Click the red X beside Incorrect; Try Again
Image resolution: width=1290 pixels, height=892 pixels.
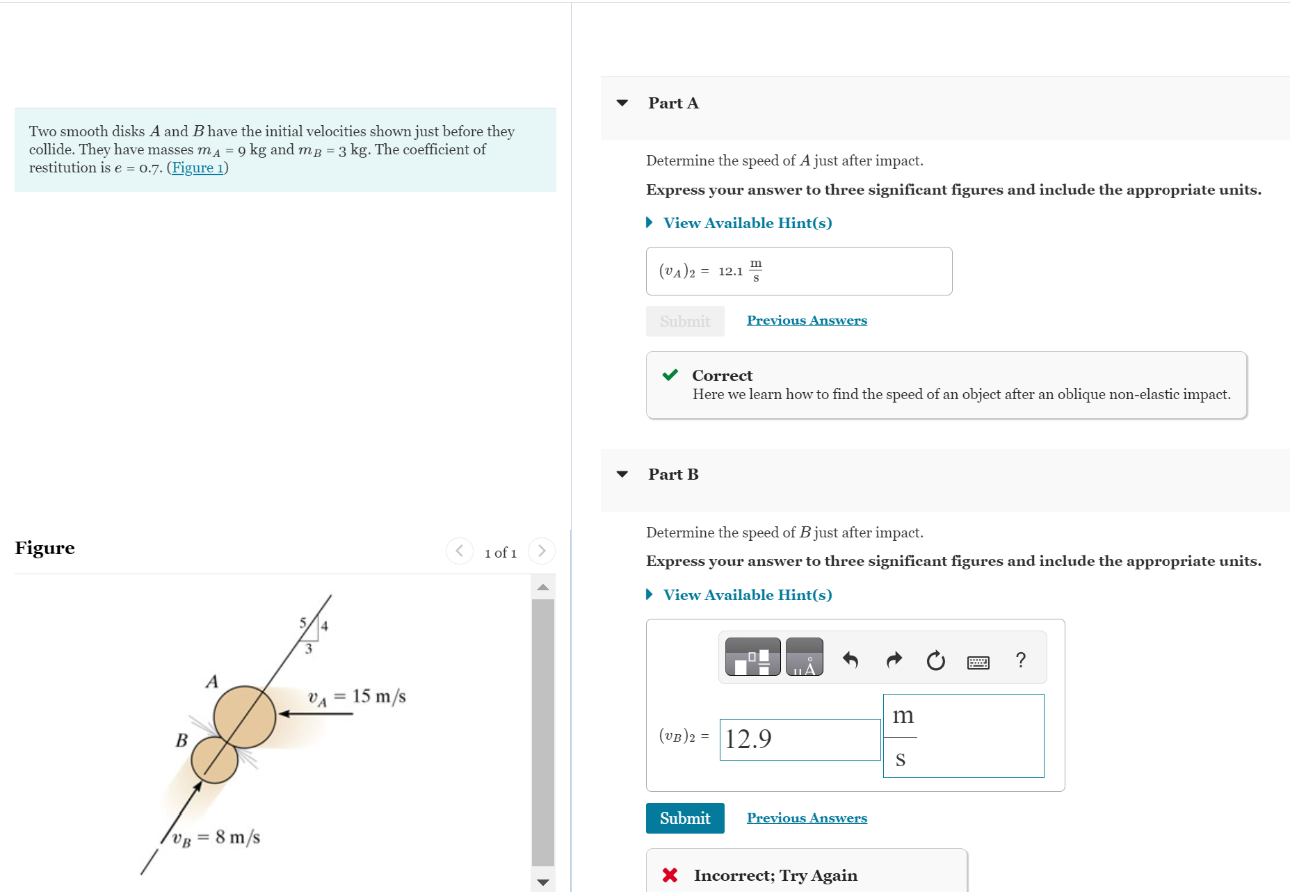point(670,875)
